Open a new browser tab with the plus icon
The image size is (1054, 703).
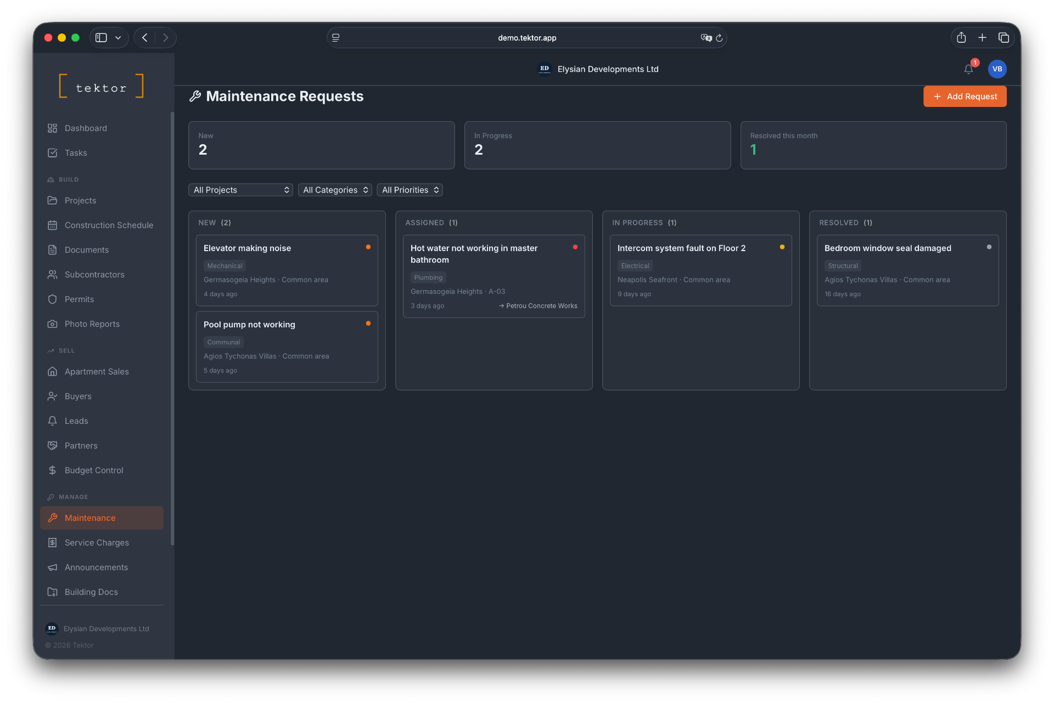coord(982,37)
